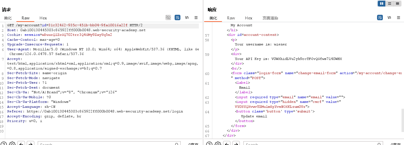Toggle word wrap in request editor
This screenshot has width=404, height=145.
pyautogui.click(x=177, y=18)
